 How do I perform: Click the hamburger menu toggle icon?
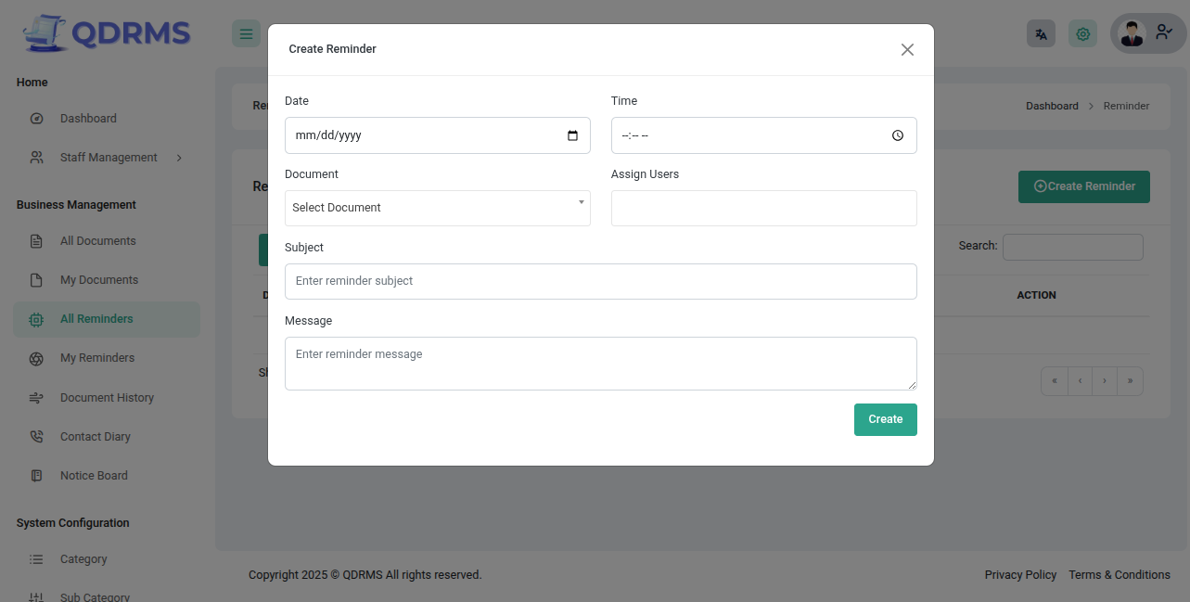246,34
